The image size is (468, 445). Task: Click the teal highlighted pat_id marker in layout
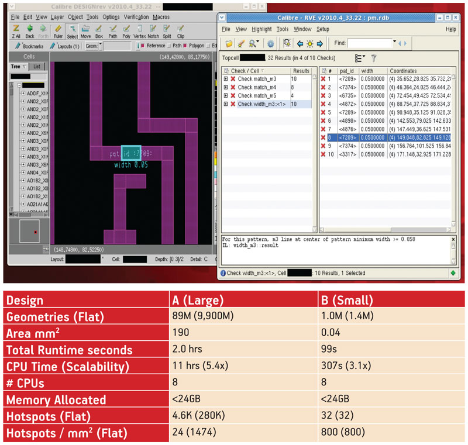click(x=131, y=153)
